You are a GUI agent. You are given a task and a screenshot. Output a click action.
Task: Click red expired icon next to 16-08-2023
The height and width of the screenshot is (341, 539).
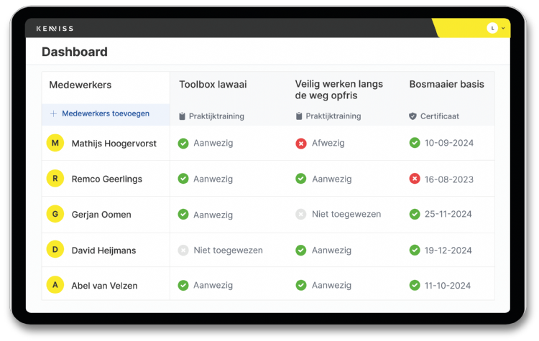[415, 179]
